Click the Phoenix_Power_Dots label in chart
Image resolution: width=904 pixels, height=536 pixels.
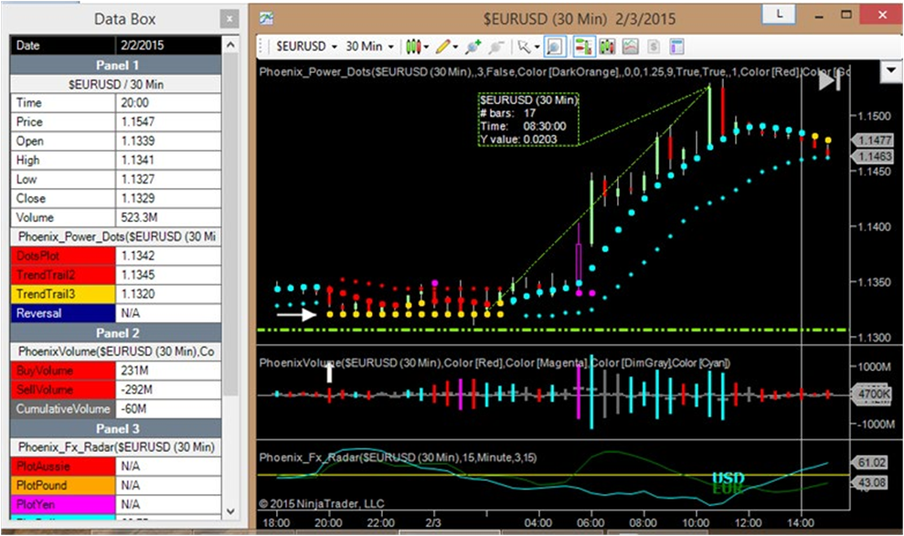click(x=554, y=72)
